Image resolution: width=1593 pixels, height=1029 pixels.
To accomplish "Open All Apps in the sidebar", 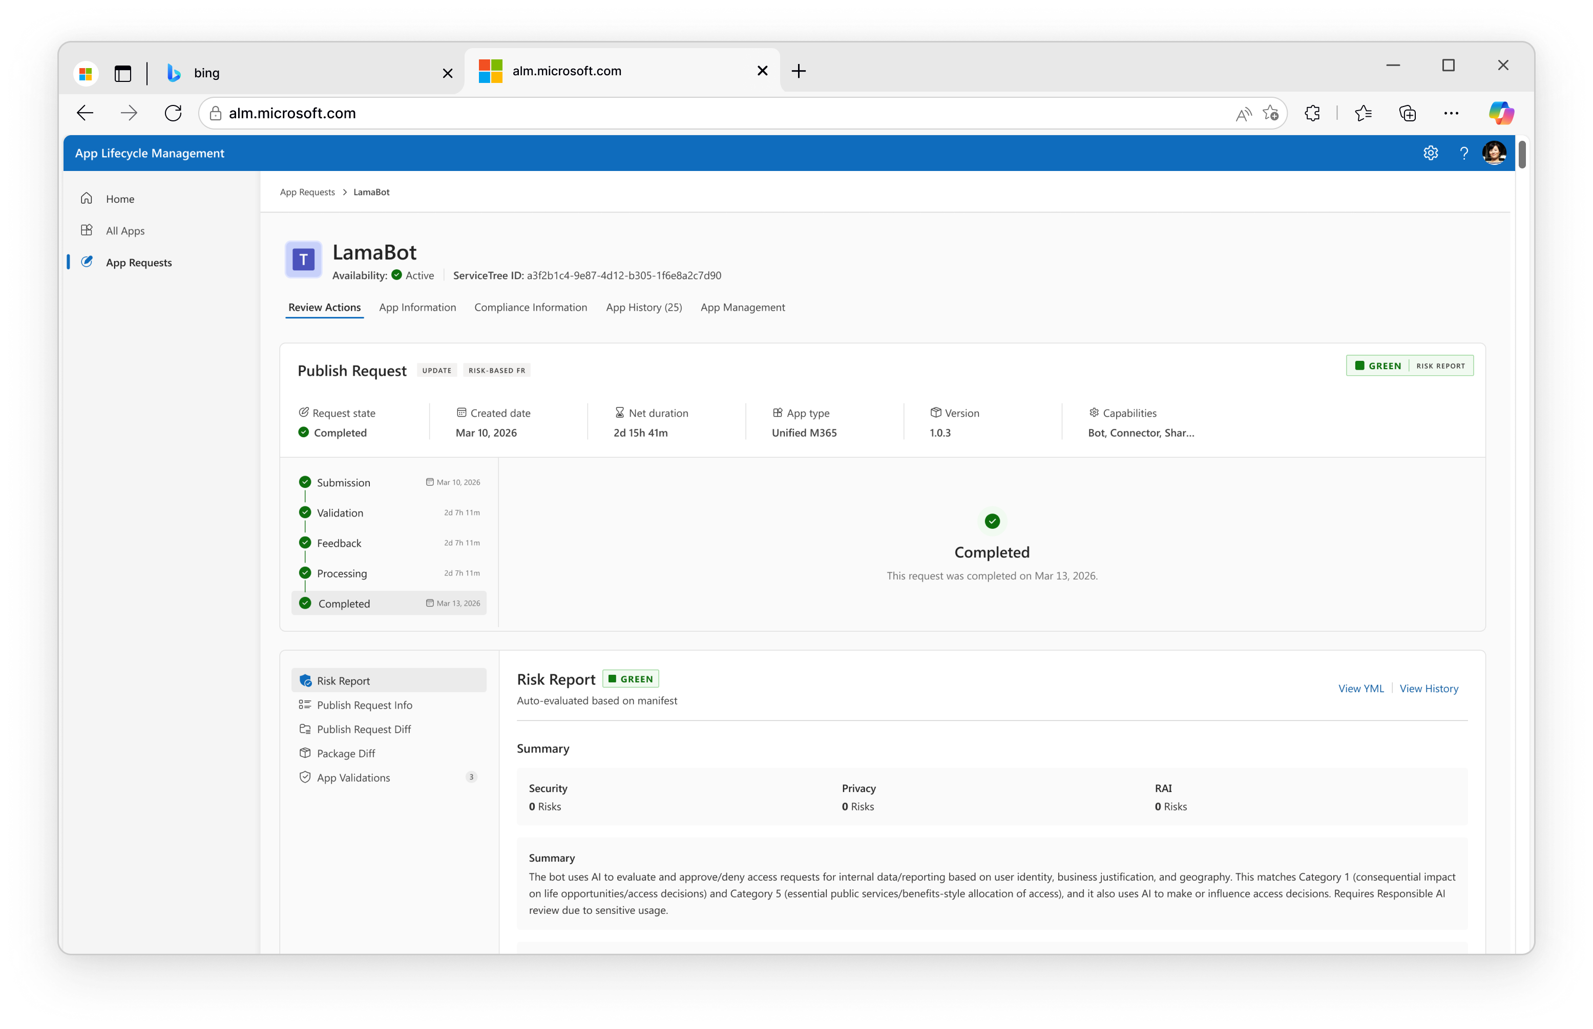I will [x=125, y=230].
